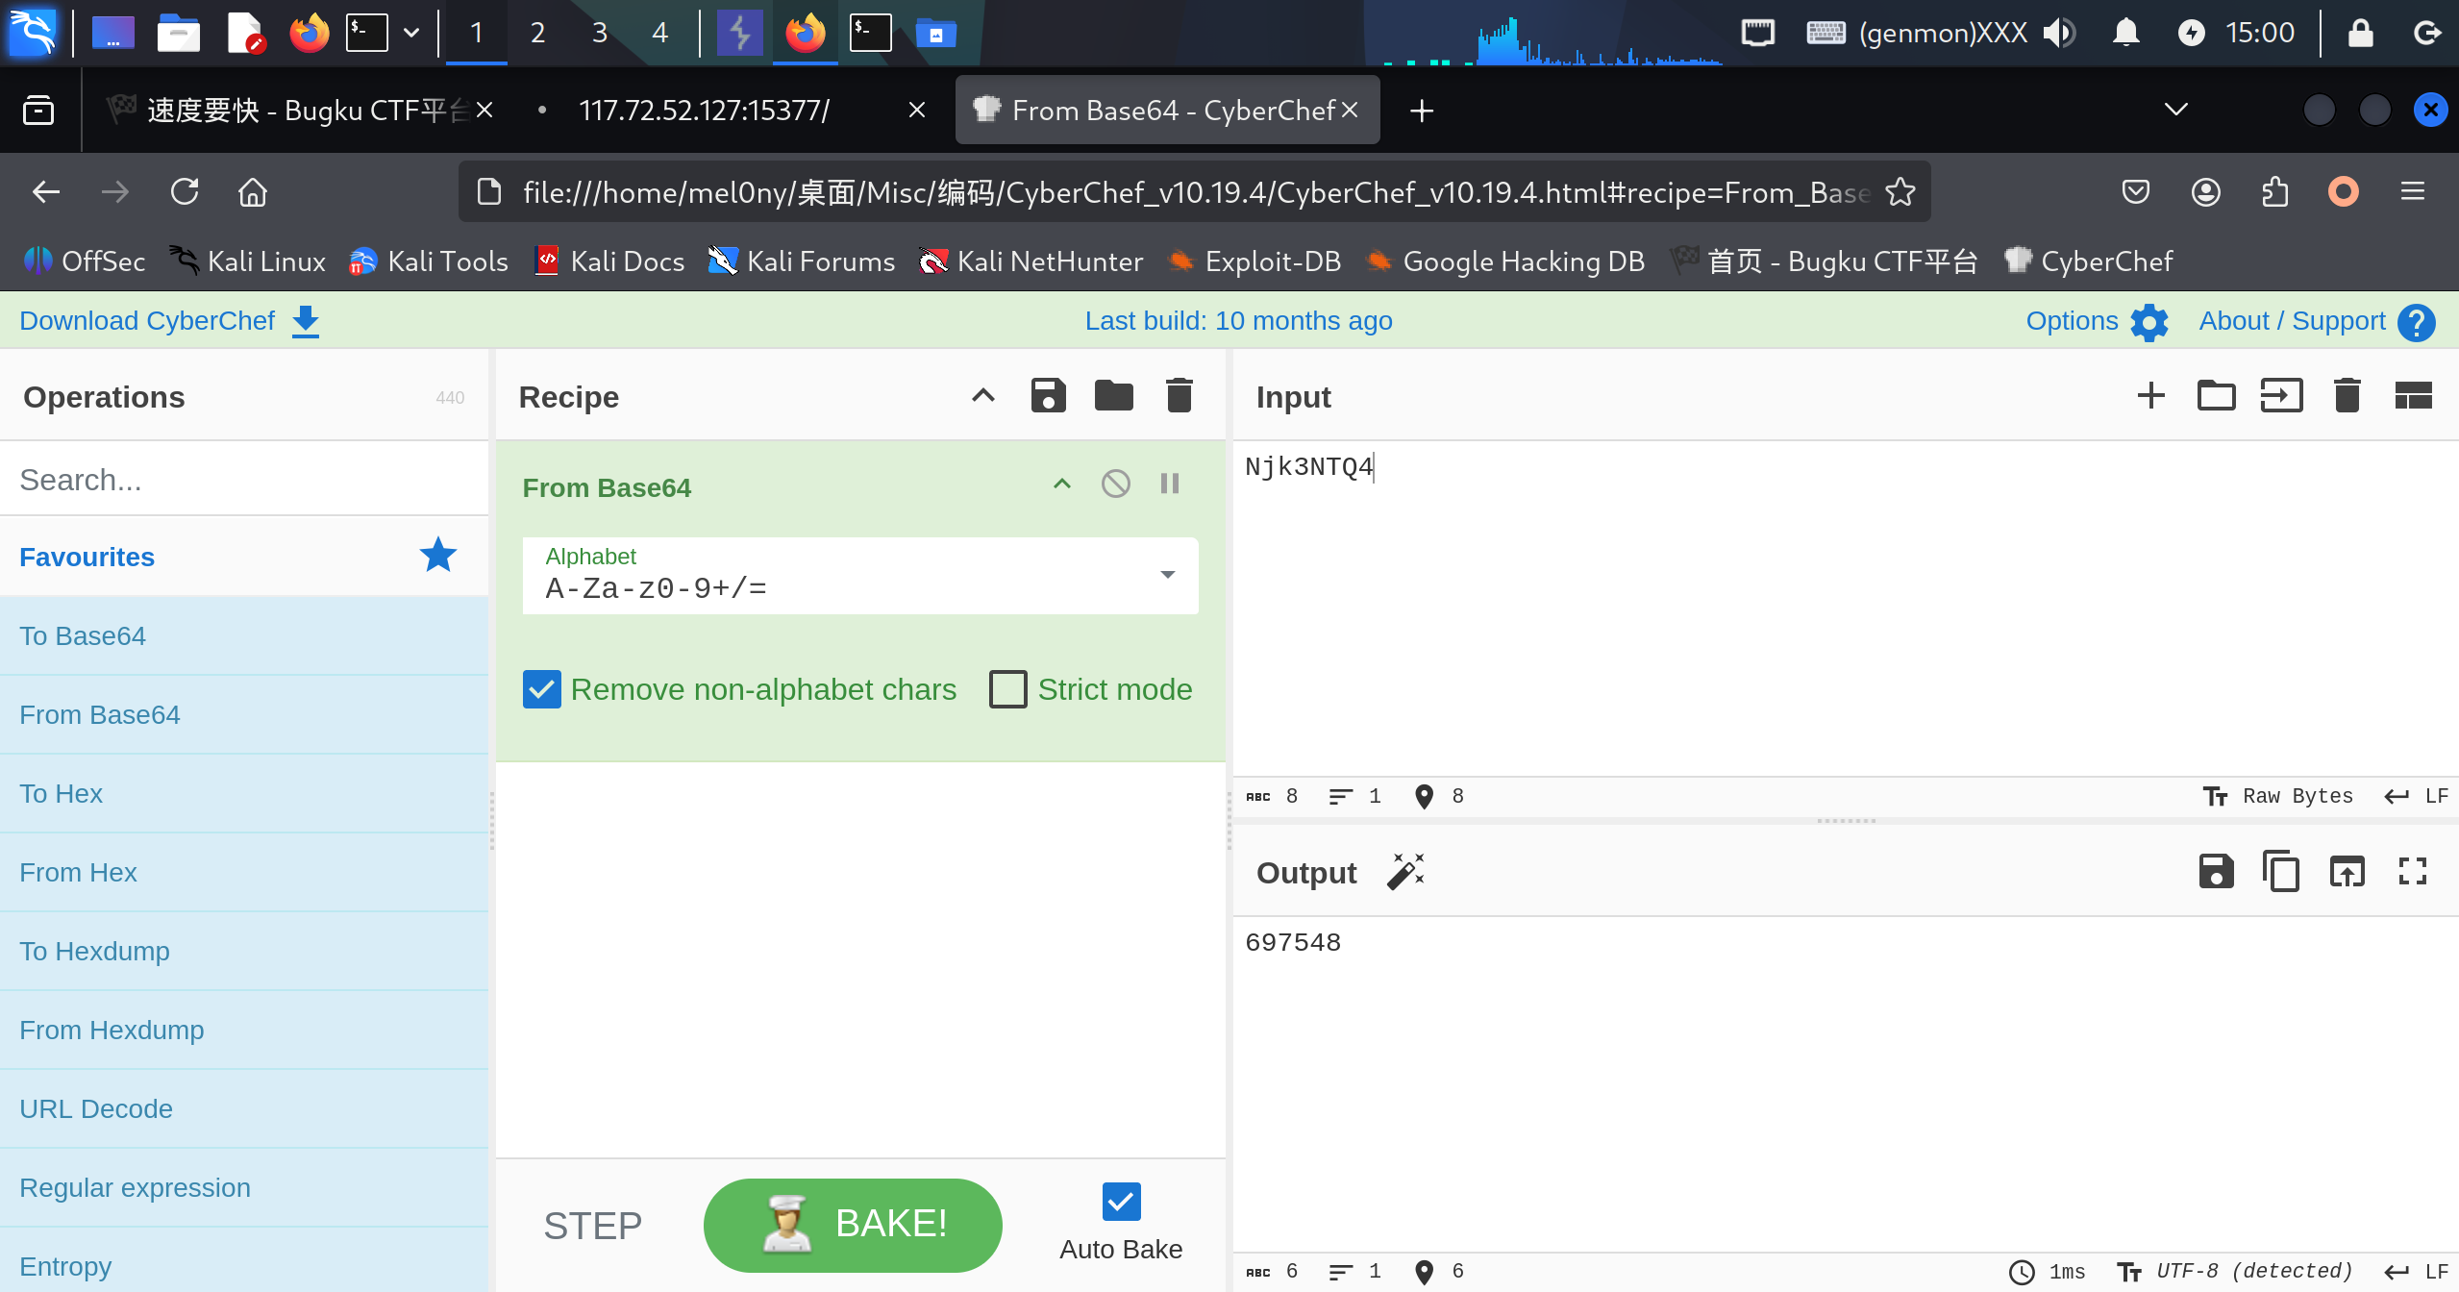The height and width of the screenshot is (1292, 2459).
Task: Add a new input tab
Action: pyautogui.click(x=2150, y=395)
